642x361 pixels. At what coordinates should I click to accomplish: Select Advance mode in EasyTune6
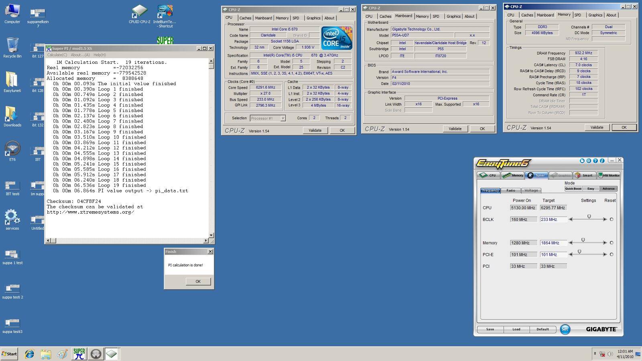tap(608, 188)
